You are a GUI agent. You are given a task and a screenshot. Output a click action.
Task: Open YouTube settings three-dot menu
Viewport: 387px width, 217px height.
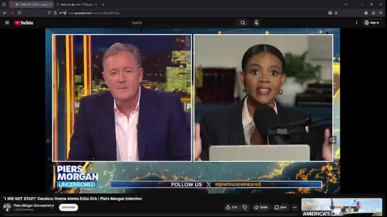pos(356,23)
